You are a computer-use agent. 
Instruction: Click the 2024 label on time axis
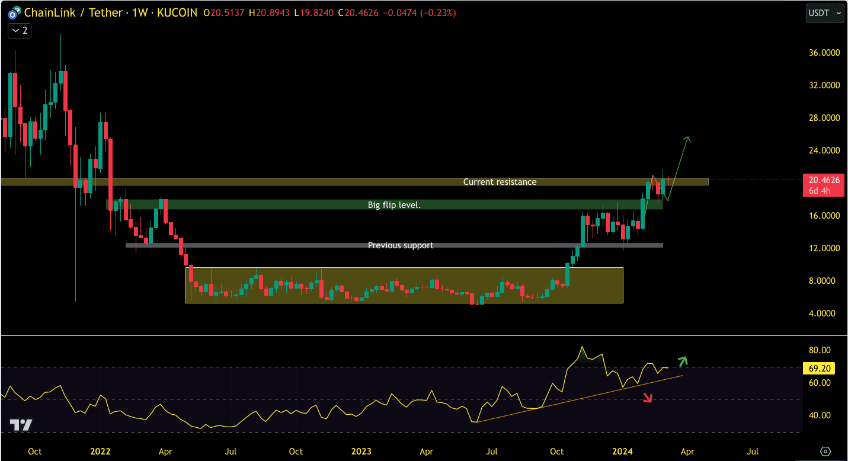tap(621, 452)
